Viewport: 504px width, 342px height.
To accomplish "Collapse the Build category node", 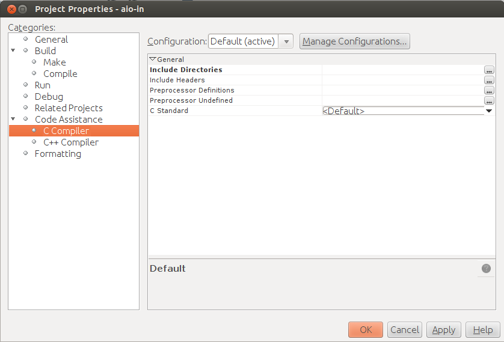I will pos(13,51).
